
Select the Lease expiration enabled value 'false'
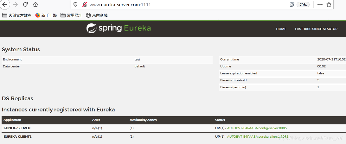[x=321, y=73]
